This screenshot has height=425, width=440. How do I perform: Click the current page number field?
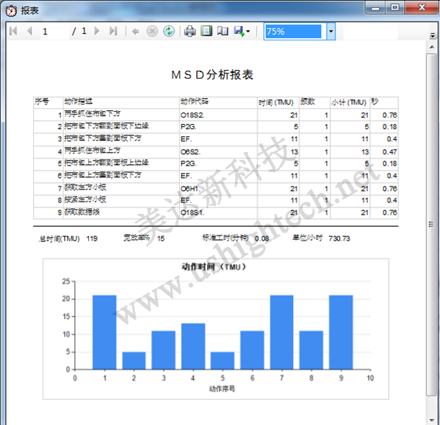[x=54, y=32]
